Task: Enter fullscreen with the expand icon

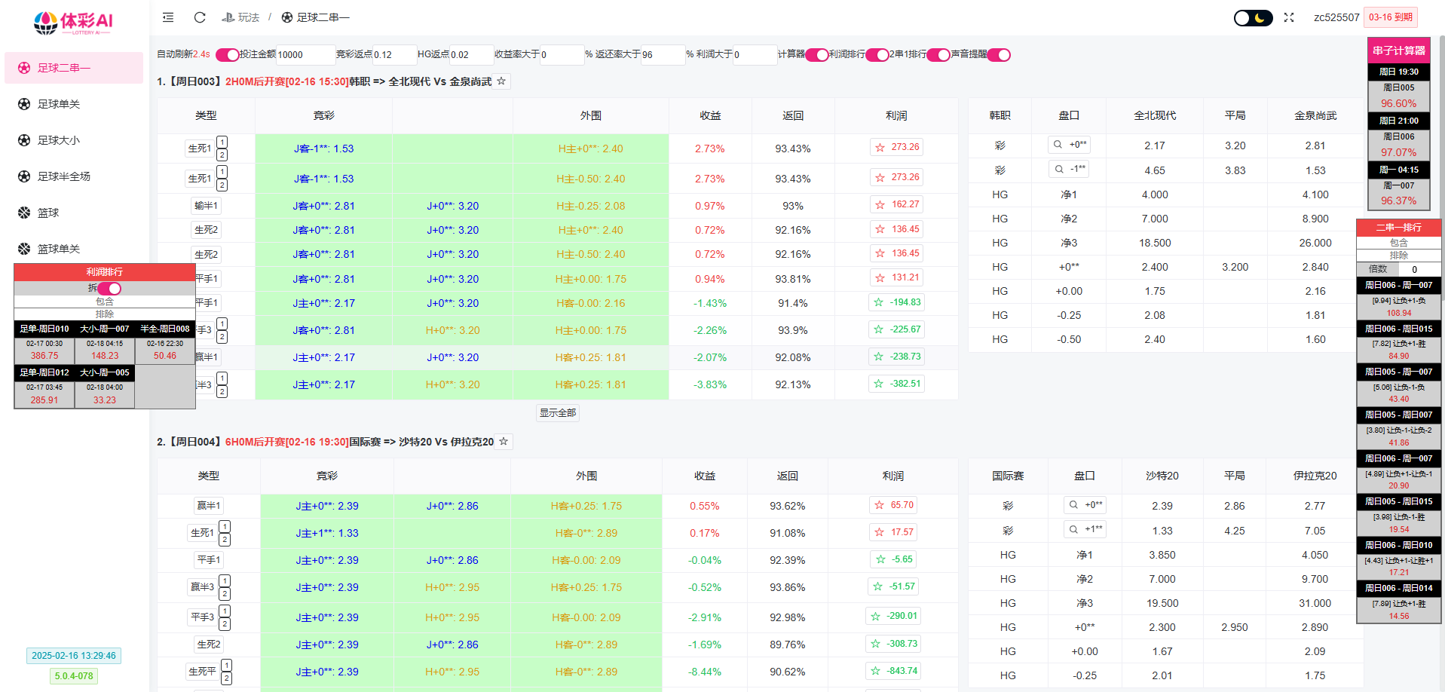Action: point(1289,17)
